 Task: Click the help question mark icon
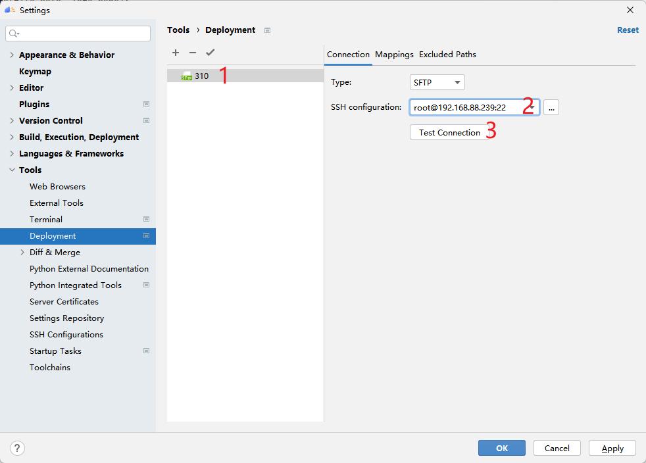tap(17, 448)
